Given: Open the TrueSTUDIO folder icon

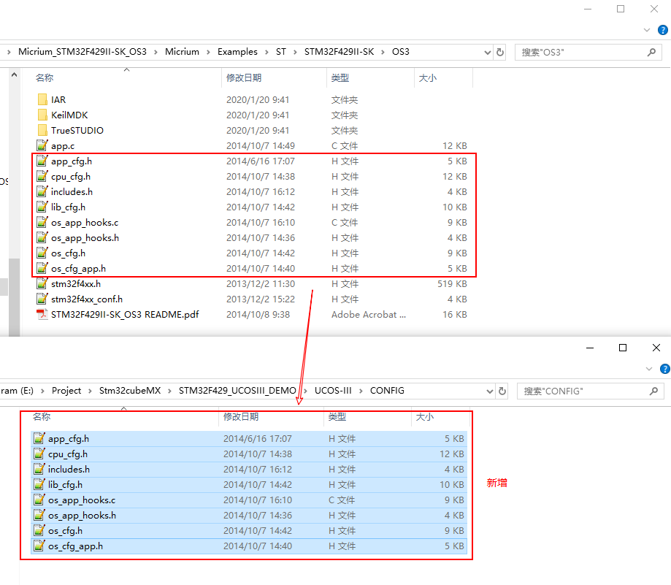Looking at the screenshot, I should tap(42, 131).
